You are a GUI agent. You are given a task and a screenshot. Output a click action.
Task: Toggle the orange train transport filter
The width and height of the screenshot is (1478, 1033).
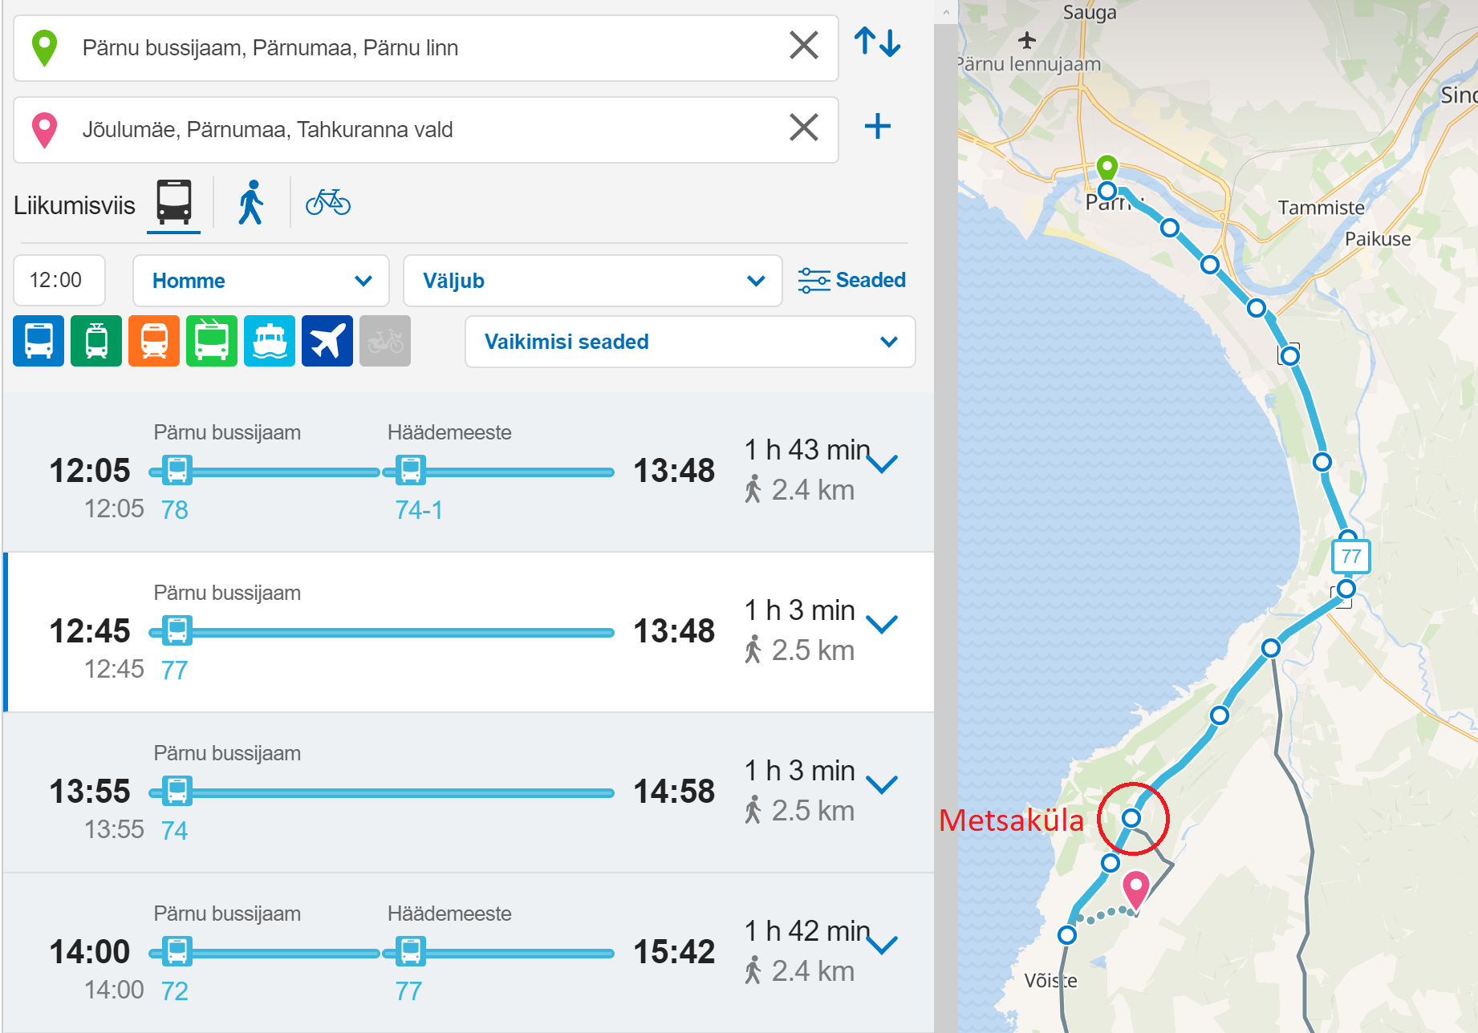tap(154, 341)
